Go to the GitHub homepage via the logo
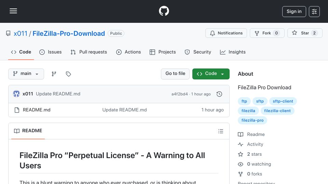Image resolution: width=328 pixels, height=184 pixels. pos(164,11)
